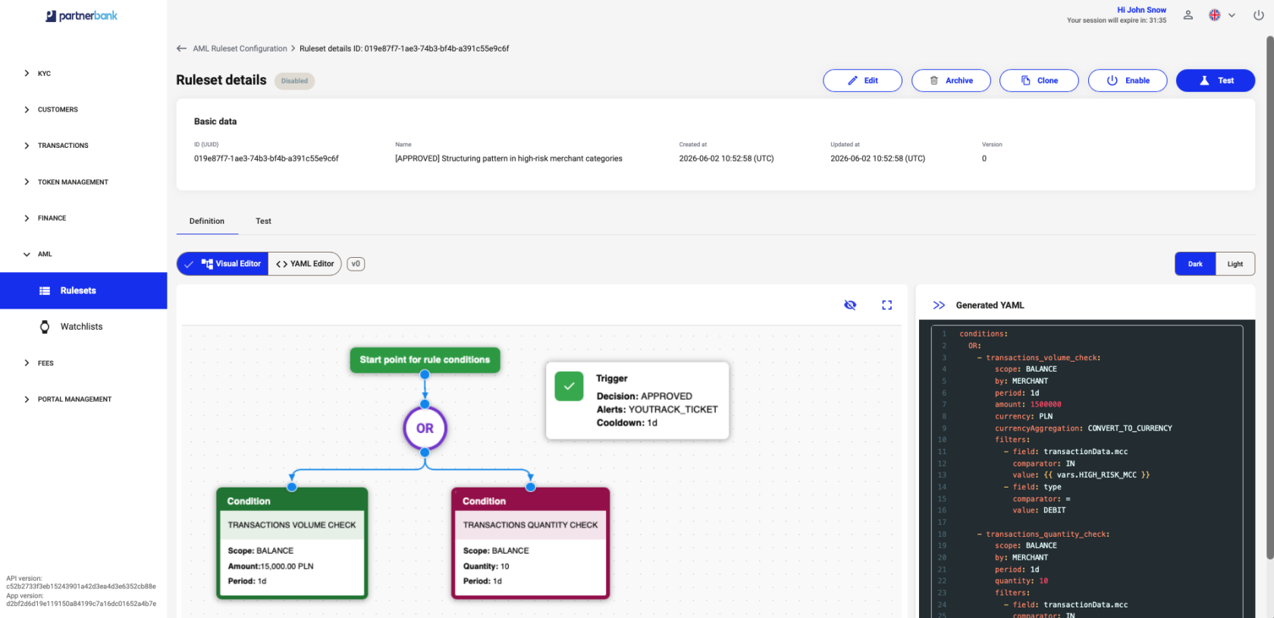Collapse the Generated YAML panel arrows
Screen dimensions: 1274x618
[x=939, y=305]
